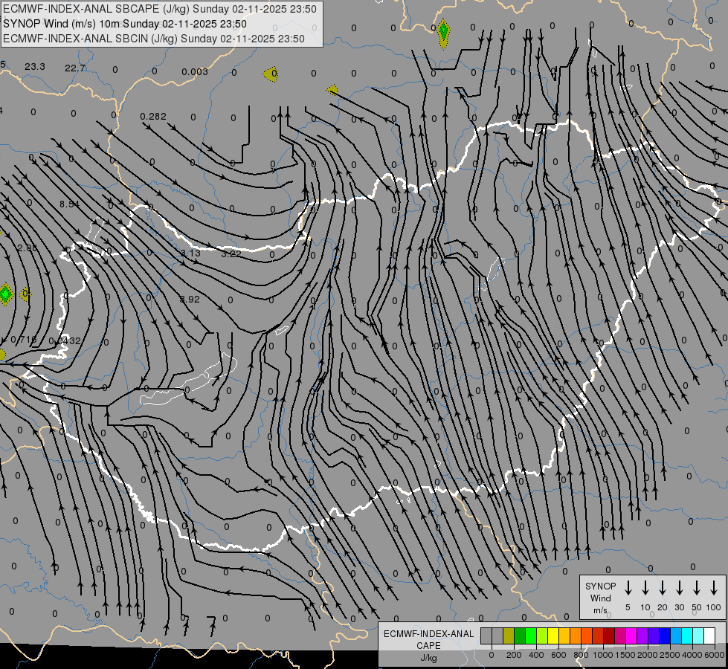This screenshot has width=728, height=669.
Task: Click the 2000 label on CAPE scale
Action: (648, 655)
